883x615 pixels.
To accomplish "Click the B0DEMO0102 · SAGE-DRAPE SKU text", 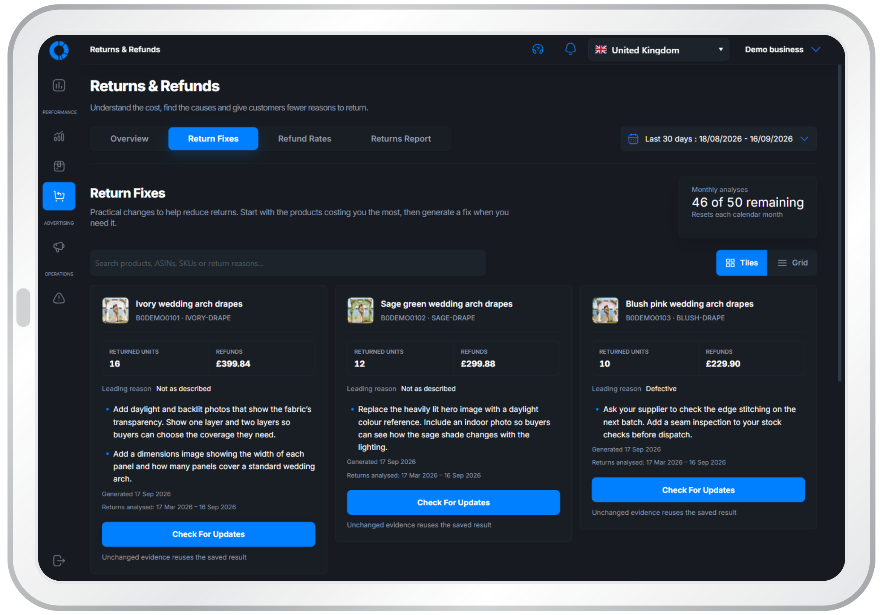I will 428,318.
